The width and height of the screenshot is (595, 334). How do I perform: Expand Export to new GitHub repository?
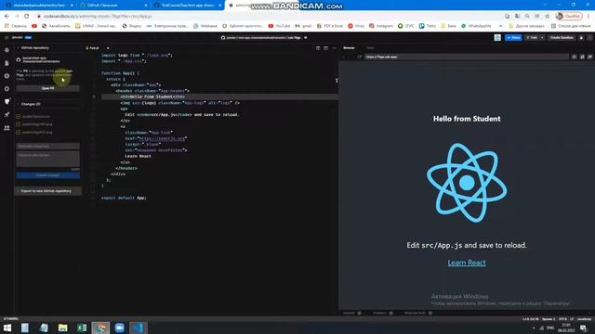[47, 191]
